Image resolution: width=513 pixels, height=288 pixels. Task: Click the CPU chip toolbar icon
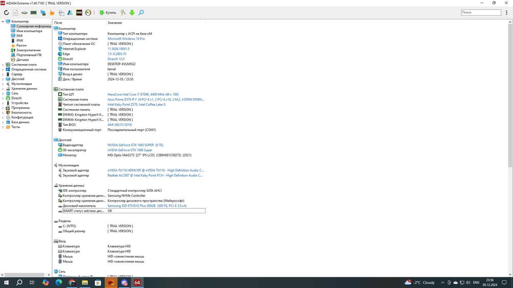tap(25, 12)
